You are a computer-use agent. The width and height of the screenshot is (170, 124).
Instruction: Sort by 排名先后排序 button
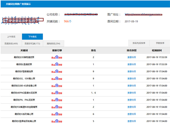(x=139, y=43)
